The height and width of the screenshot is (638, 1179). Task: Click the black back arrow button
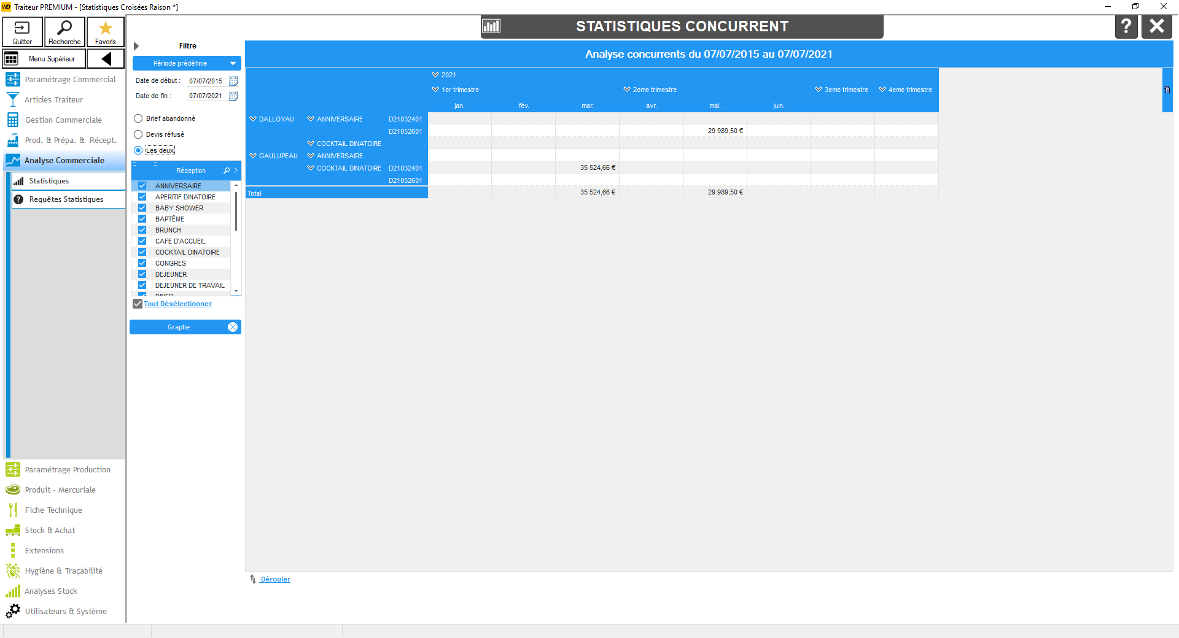click(x=106, y=59)
